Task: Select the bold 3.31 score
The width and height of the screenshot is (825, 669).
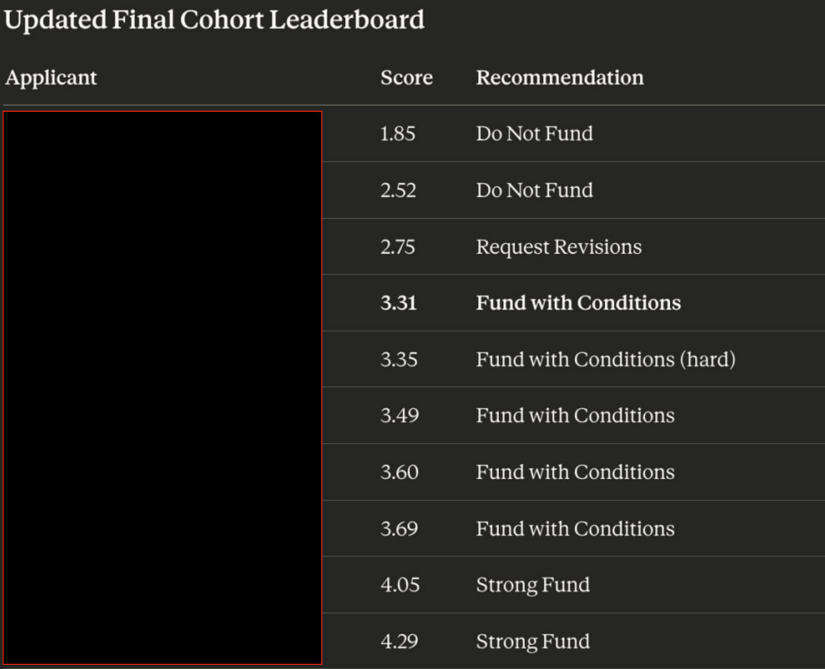Action: click(398, 303)
